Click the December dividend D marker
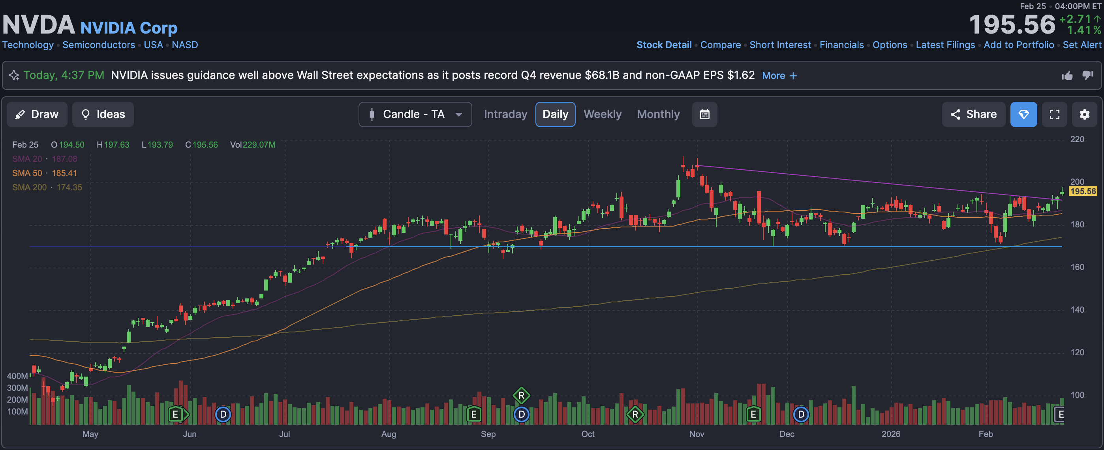This screenshot has width=1104, height=450. [x=801, y=414]
